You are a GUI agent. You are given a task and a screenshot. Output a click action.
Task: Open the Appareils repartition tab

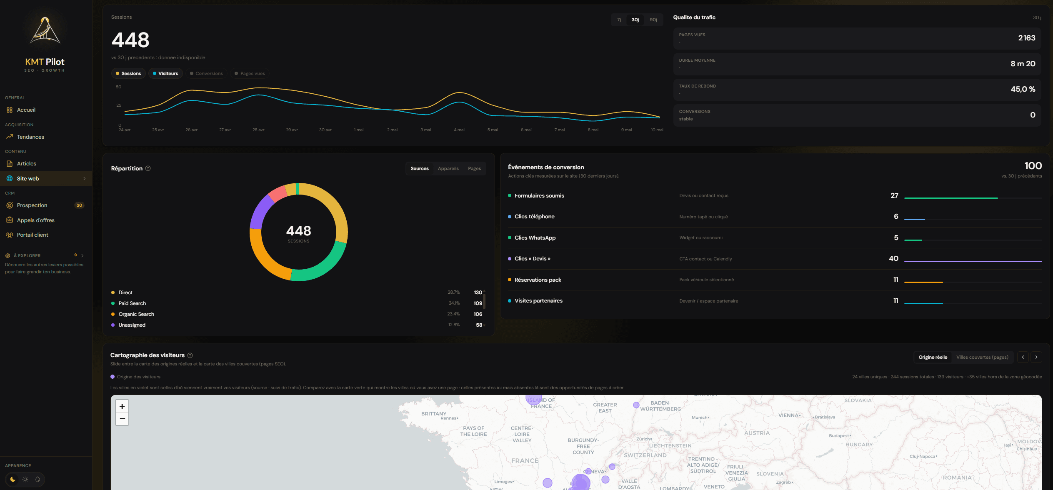coord(448,169)
